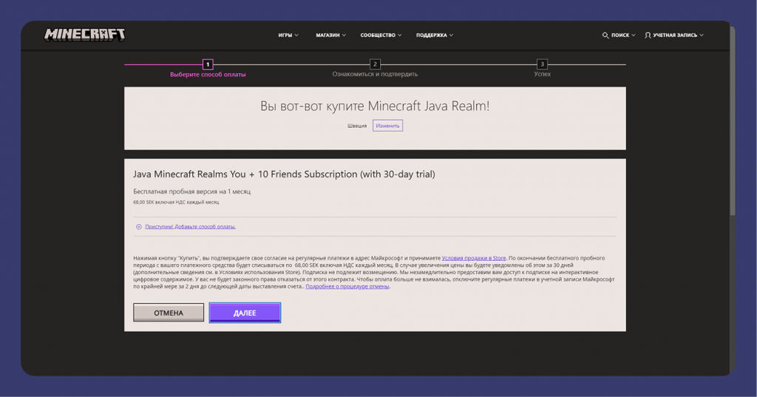Image resolution: width=757 pixels, height=397 pixels.
Task: Select step 1 marker in the progress bar
Action: coord(208,64)
